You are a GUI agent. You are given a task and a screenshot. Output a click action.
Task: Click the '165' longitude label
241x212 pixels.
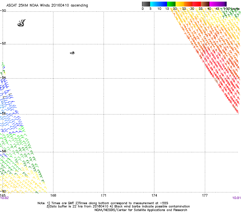(x=3, y=195)
